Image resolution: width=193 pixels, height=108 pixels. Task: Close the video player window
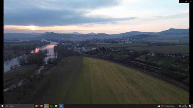(191, 1)
